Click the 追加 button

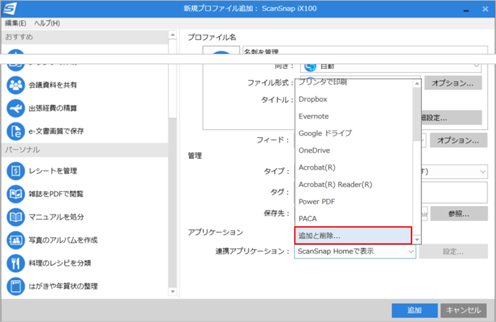tap(414, 310)
